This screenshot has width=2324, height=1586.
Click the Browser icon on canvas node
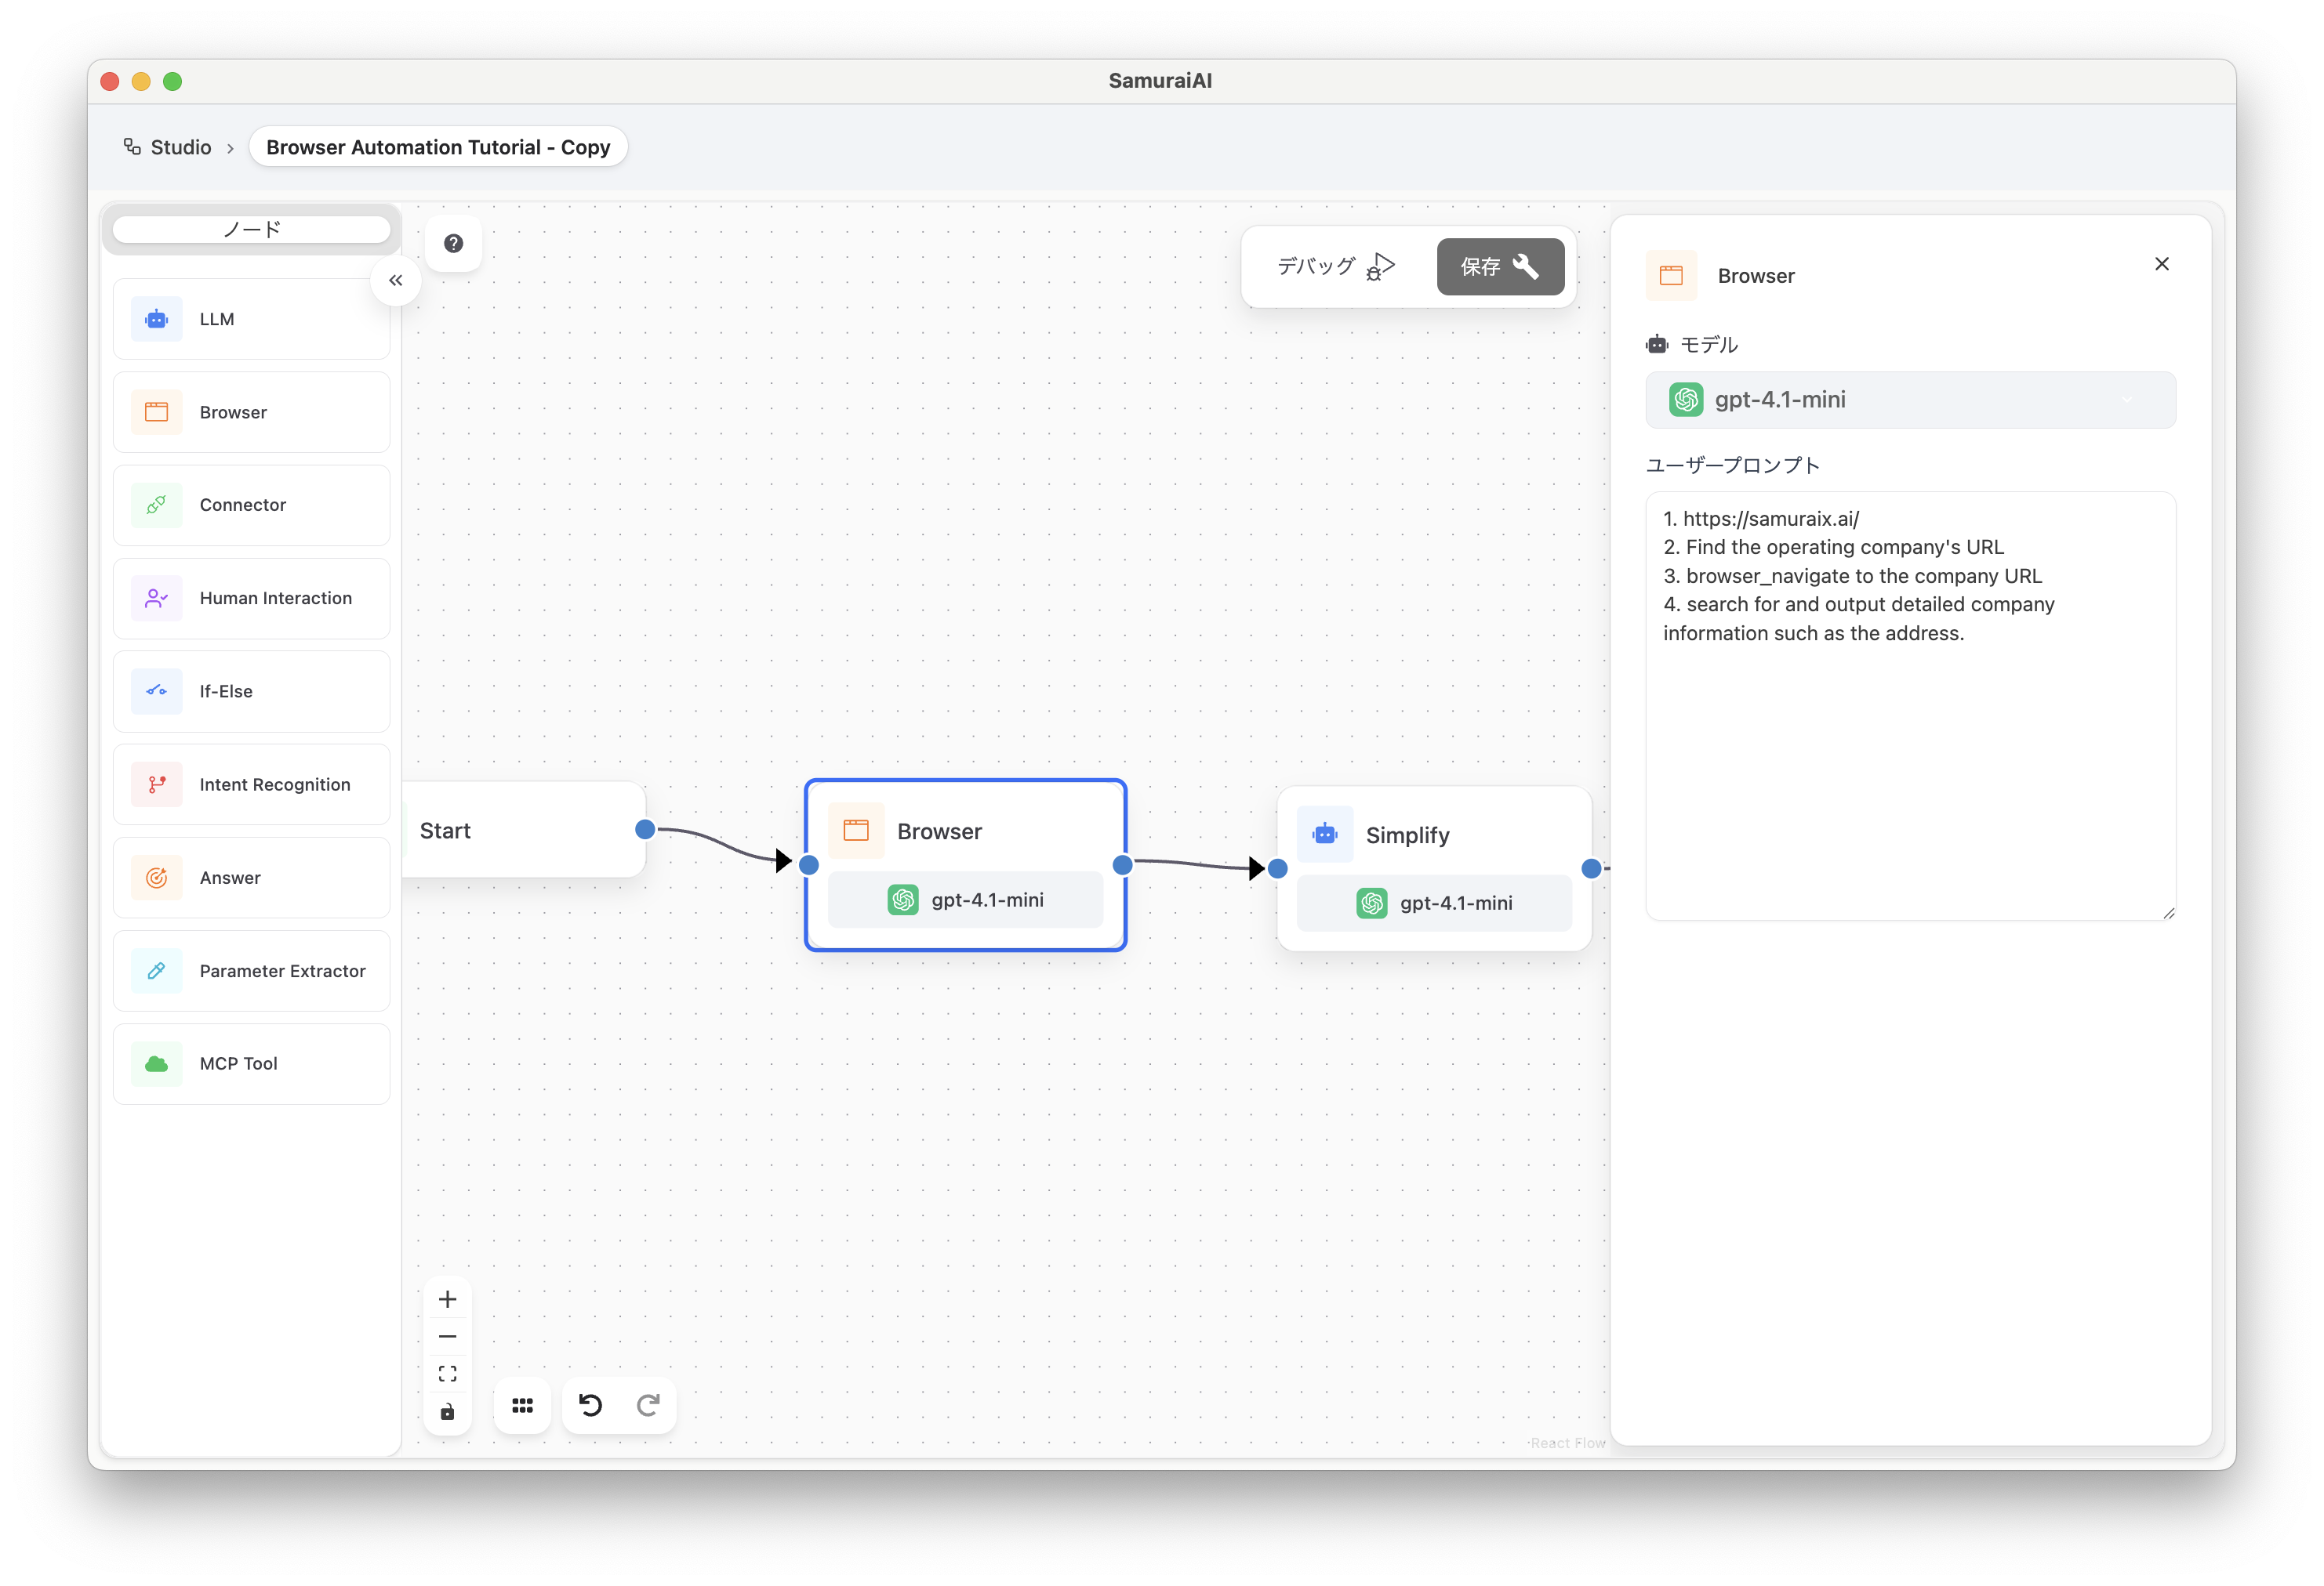856,830
